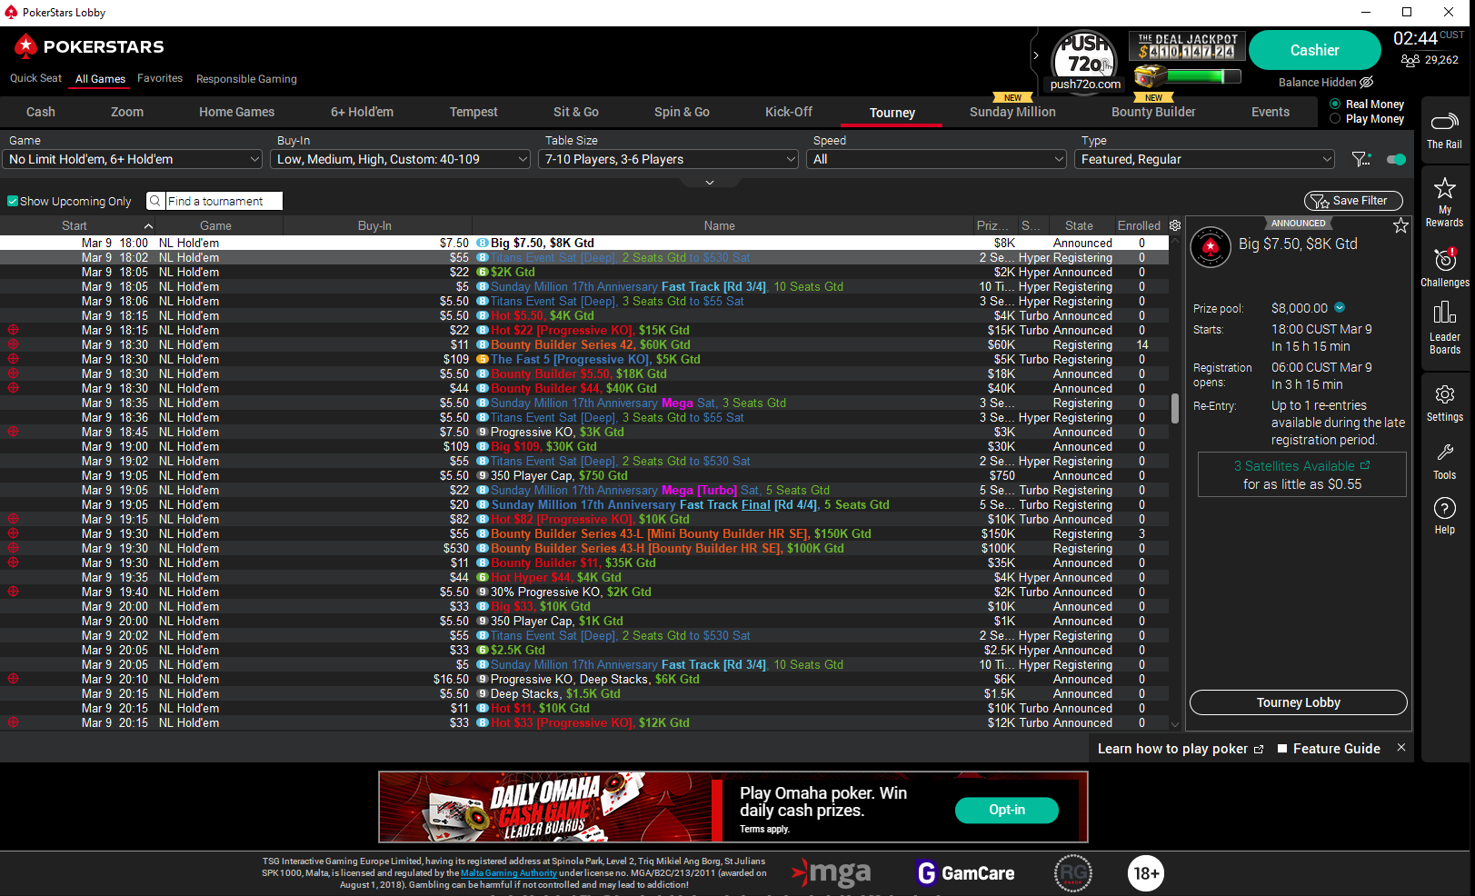Open Tools wrench icon
Image resolution: width=1475 pixels, height=896 pixels.
point(1444,462)
